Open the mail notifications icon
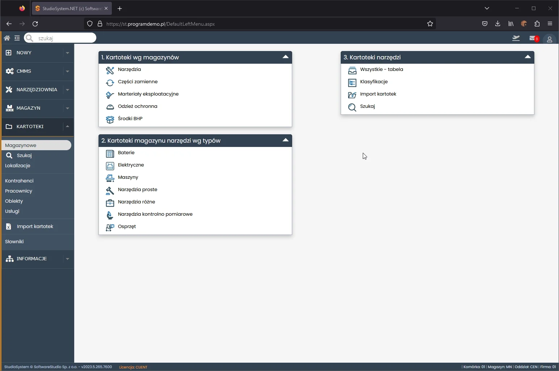Viewport: 559px width, 371px height. (533, 38)
